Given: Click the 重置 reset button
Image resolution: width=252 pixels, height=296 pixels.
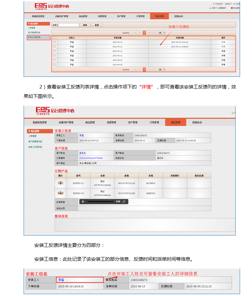Looking at the screenshot, I should pyautogui.click(x=97, y=25).
